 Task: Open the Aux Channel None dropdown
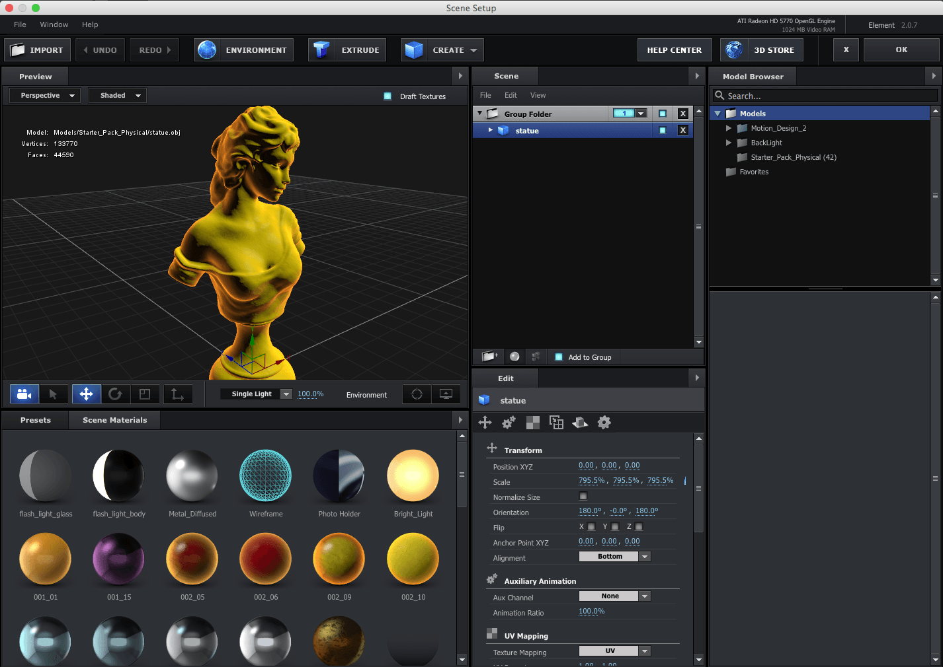tap(615, 596)
